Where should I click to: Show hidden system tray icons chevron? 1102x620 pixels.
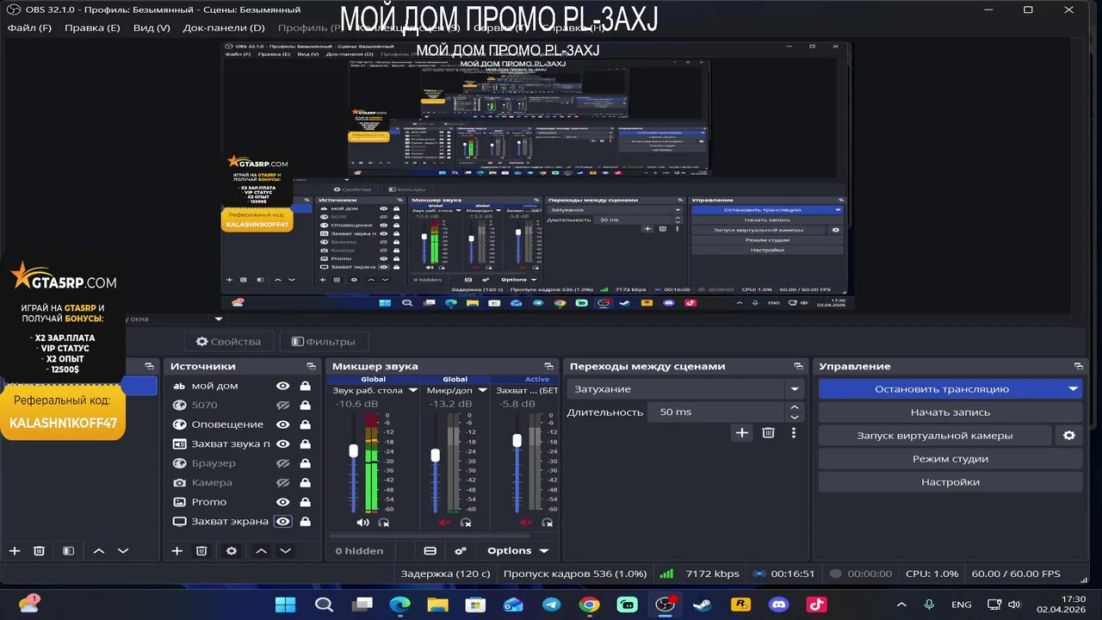pos(901,605)
